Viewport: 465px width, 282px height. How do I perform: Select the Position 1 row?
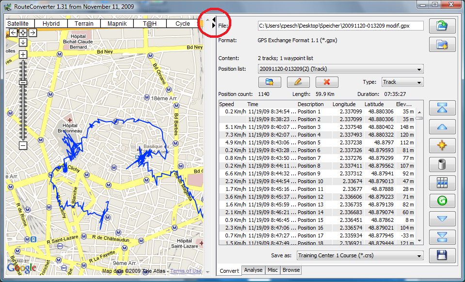pos(317,111)
